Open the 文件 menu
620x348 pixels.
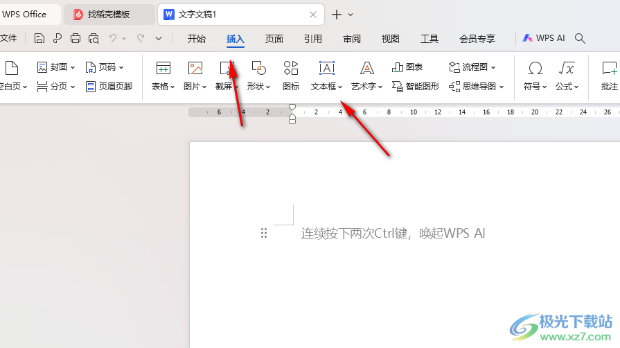coord(8,38)
